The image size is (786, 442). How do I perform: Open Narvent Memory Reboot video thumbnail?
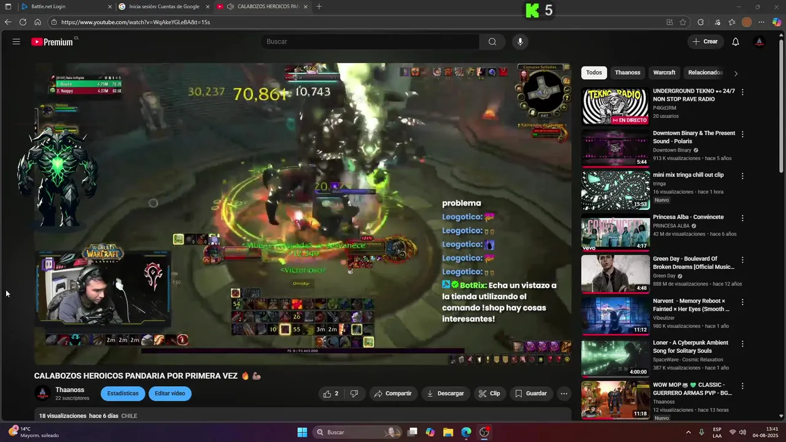615,316
